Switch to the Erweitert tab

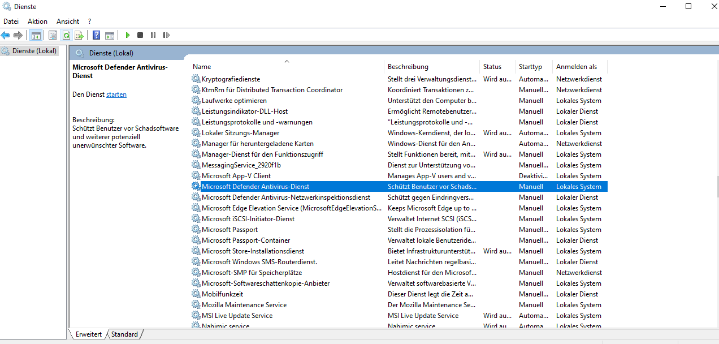88,334
